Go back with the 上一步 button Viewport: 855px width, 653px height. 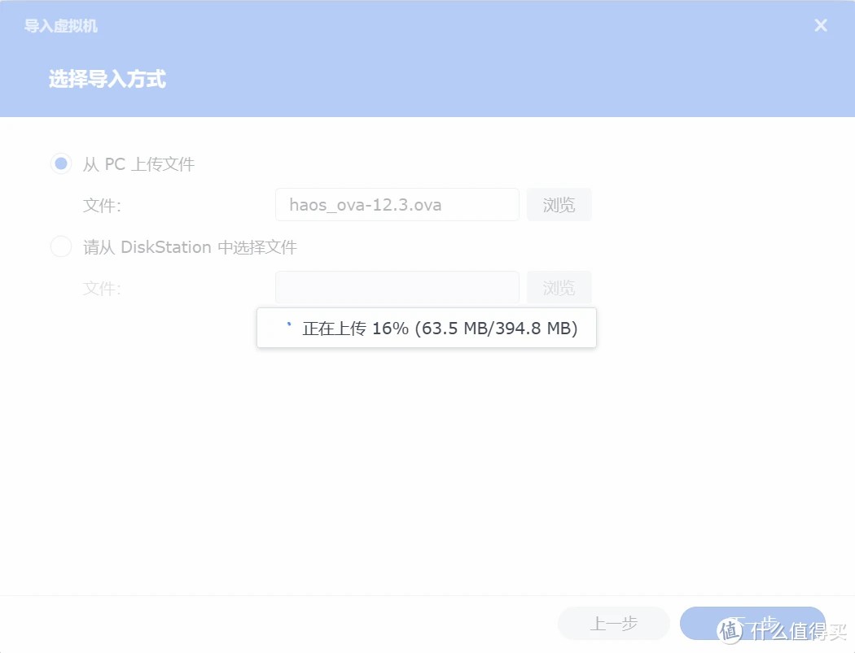[613, 623]
